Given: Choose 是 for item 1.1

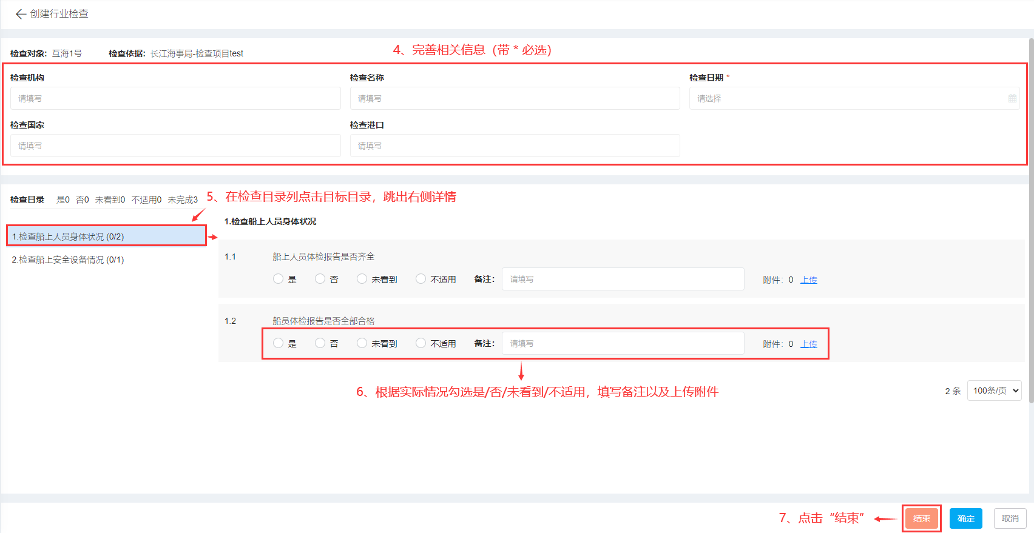Looking at the screenshot, I should click(278, 279).
